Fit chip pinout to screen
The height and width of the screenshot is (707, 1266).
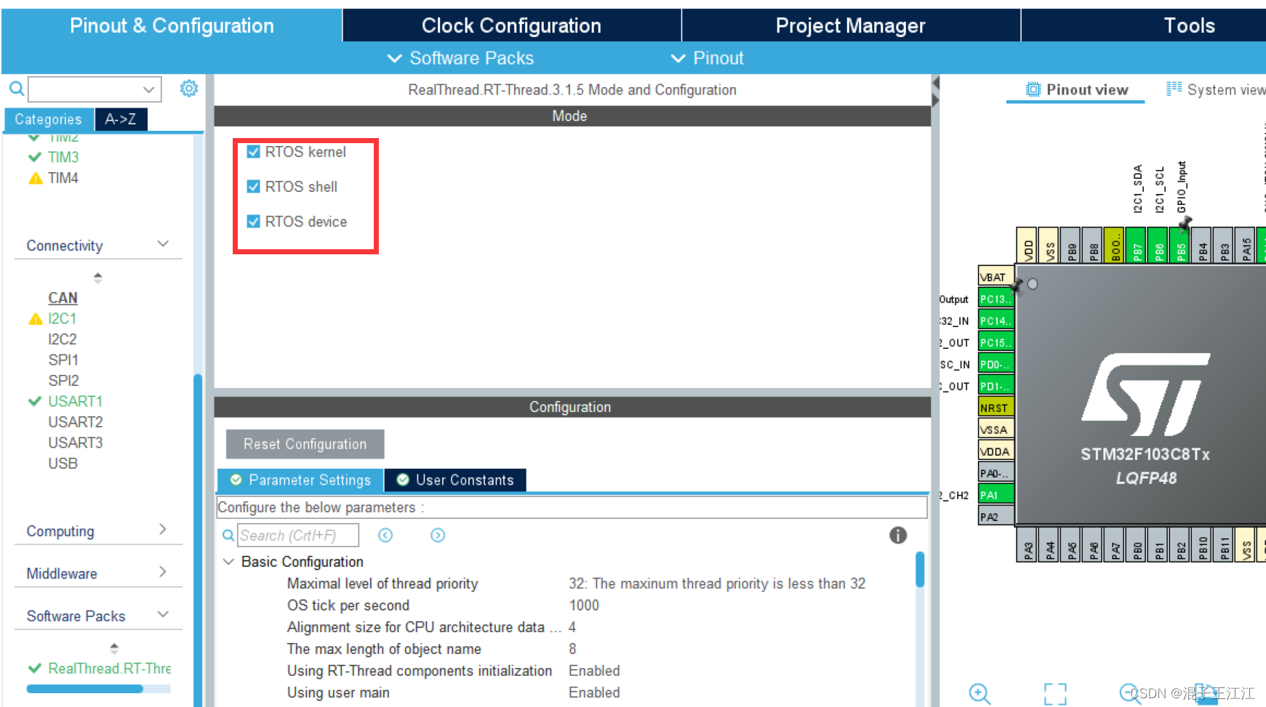click(x=1055, y=694)
